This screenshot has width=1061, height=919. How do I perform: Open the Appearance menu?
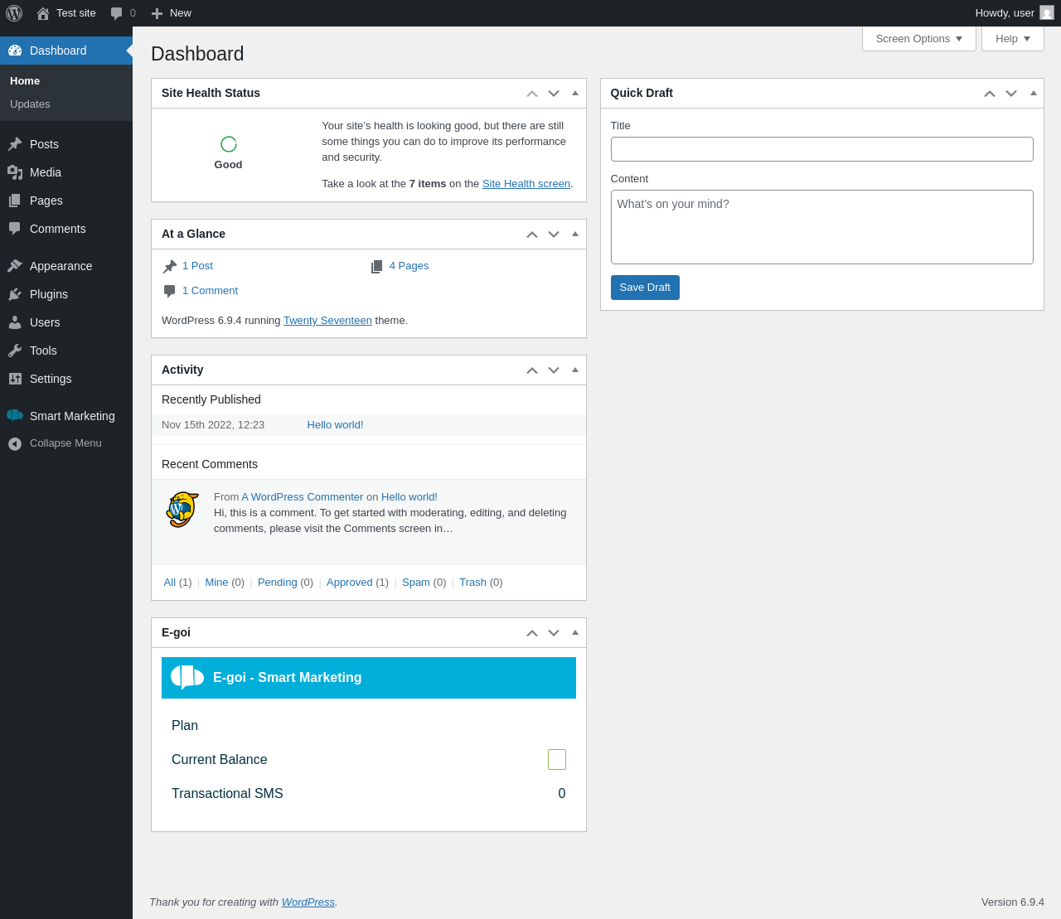[66, 266]
